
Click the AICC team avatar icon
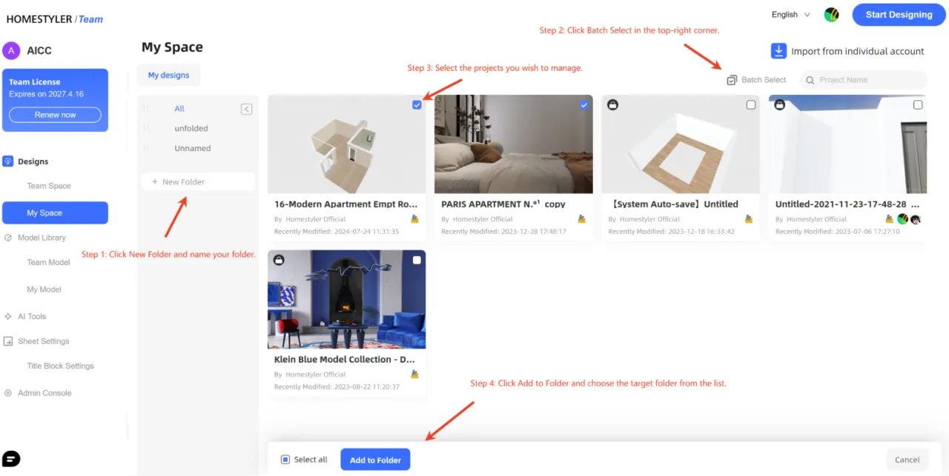point(11,50)
